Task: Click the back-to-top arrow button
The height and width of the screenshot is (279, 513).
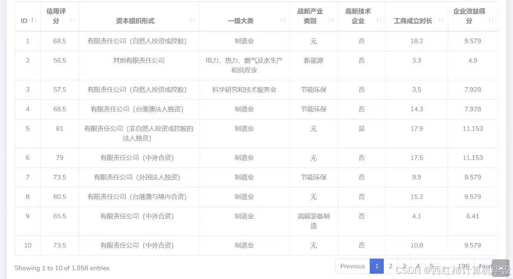Action: pos(500,269)
